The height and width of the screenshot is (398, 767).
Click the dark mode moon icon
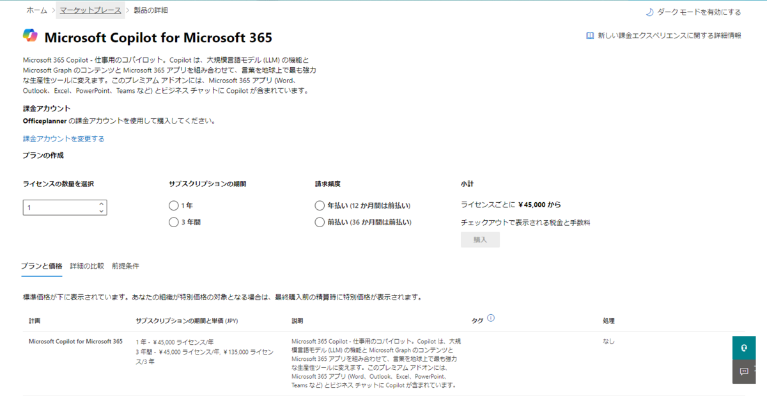649,12
